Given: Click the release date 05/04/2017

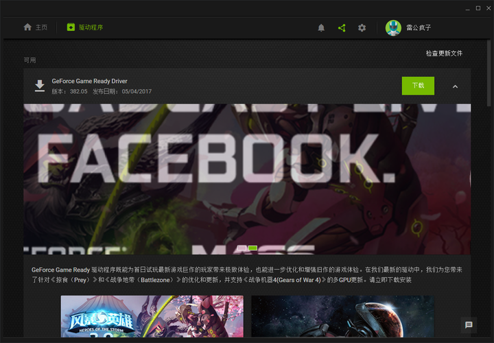Looking at the screenshot, I should click(137, 91).
